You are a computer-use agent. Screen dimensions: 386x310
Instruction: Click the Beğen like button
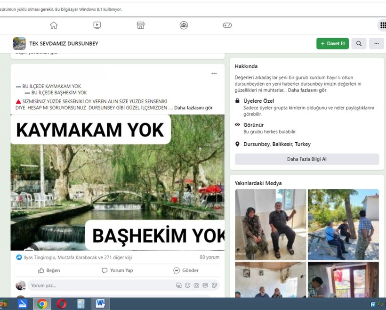click(x=49, y=270)
